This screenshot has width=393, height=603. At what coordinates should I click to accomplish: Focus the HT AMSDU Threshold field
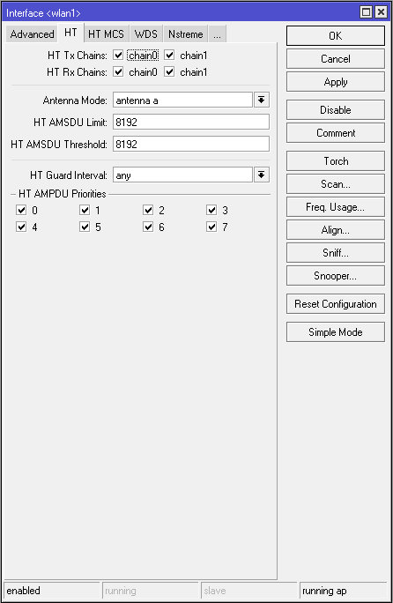click(191, 144)
